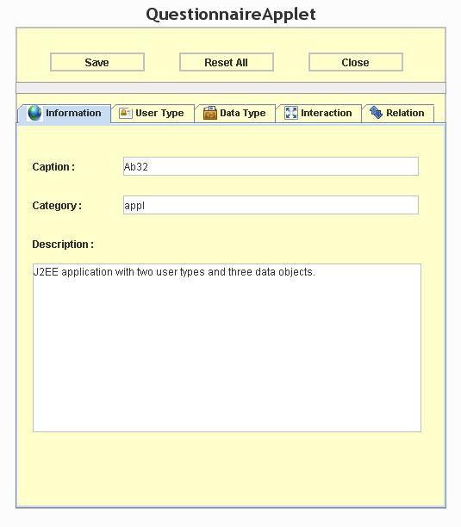Save the questionnaire
Image resolution: width=461 pixels, height=527 pixels.
point(97,62)
